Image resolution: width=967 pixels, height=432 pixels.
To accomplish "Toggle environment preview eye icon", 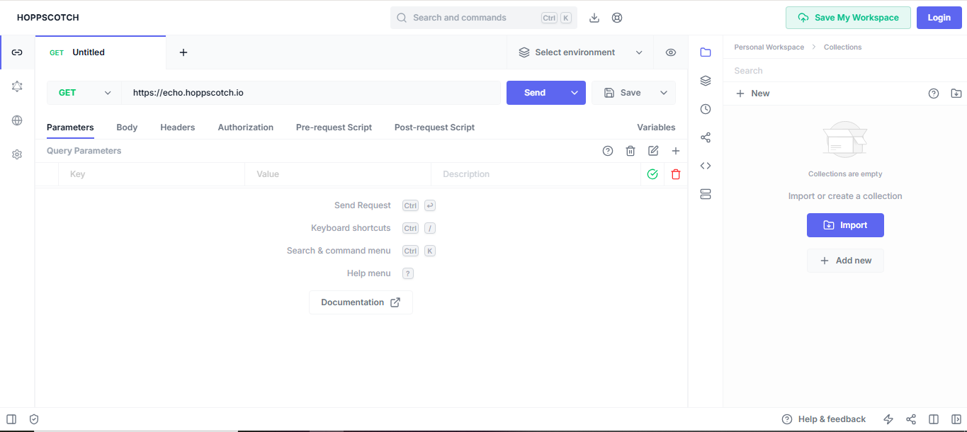I will pos(671,52).
